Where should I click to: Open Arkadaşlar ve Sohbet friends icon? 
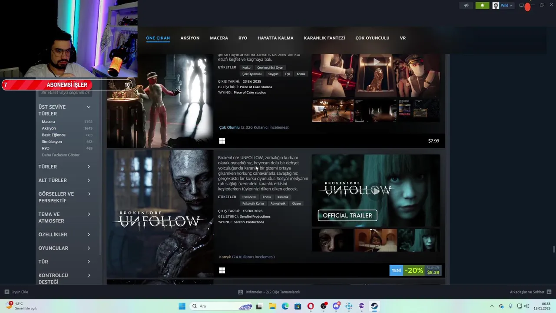coord(549,292)
